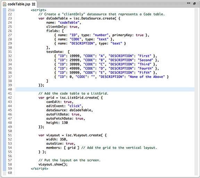Select the codeTable.jsp editor tab
Screen dimensions: 200x178
tap(19, 4)
